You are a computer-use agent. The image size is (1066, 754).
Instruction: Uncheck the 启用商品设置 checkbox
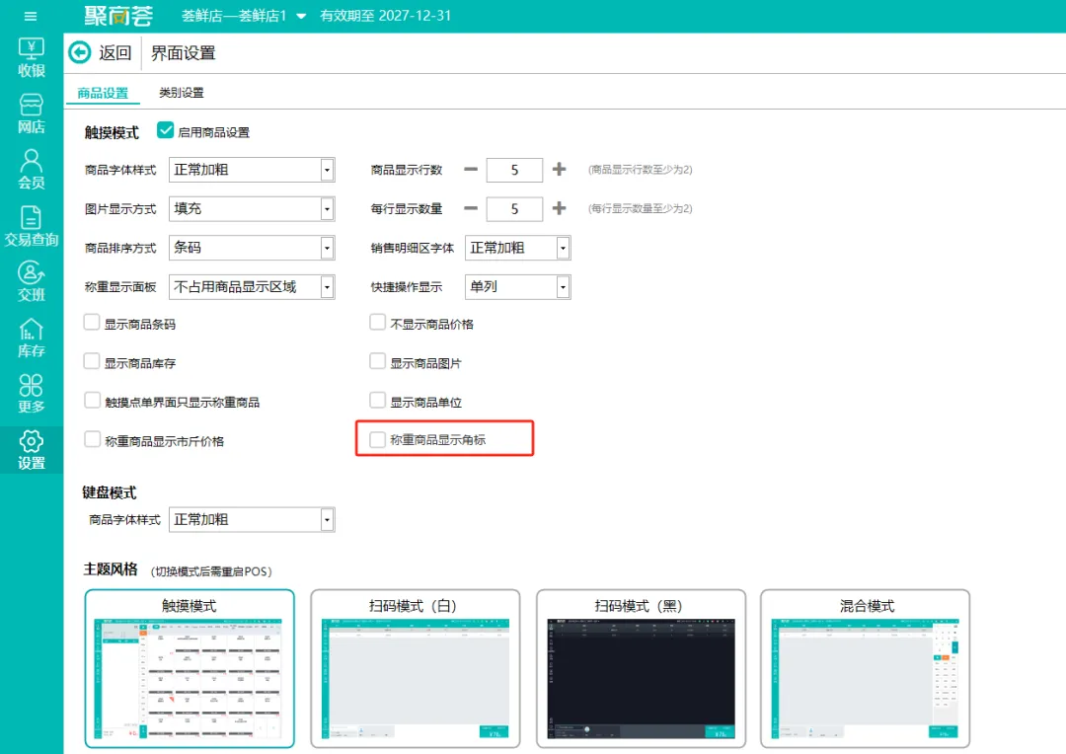[x=165, y=130]
